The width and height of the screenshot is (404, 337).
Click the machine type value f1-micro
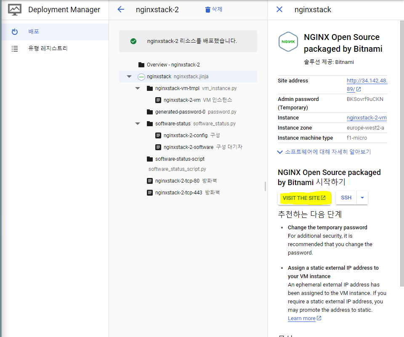(x=357, y=138)
